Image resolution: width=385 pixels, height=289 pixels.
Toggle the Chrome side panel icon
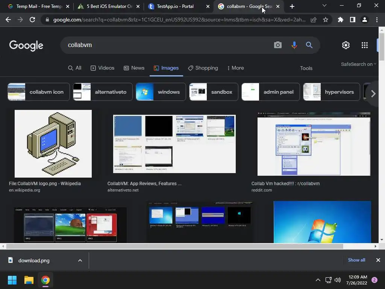[x=353, y=20]
